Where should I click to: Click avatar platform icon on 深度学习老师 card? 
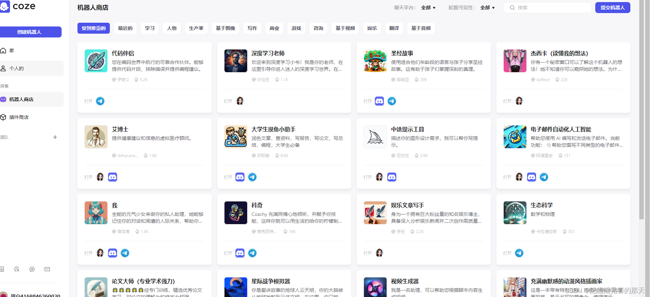click(240, 101)
